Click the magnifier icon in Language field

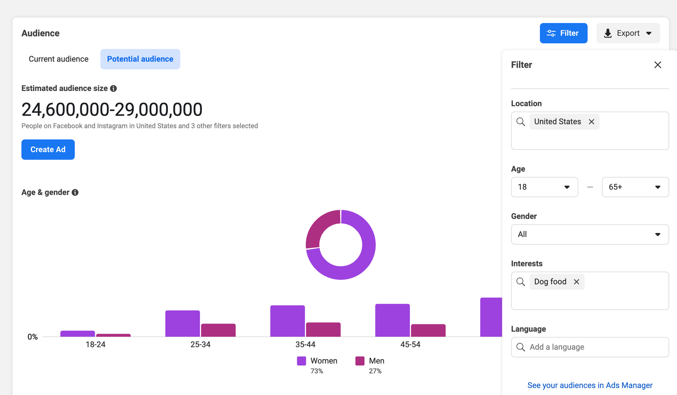[x=521, y=347]
